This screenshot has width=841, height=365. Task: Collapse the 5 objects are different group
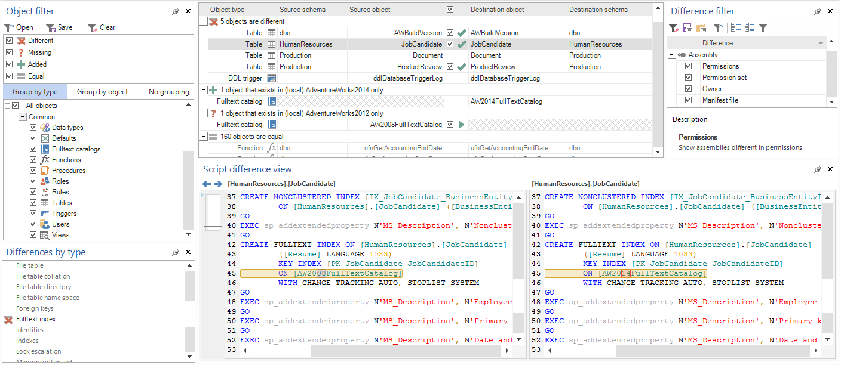pyautogui.click(x=204, y=21)
